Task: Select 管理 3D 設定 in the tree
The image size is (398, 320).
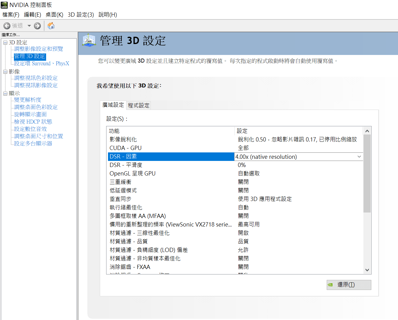Action: [x=30, y=56]
